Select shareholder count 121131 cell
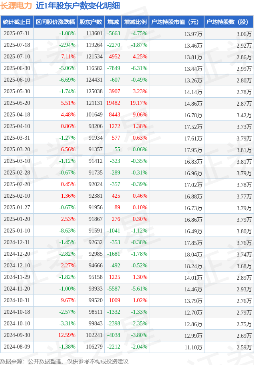Image resolution: width=254 pixels, height=365 pixels. (94, 103)
